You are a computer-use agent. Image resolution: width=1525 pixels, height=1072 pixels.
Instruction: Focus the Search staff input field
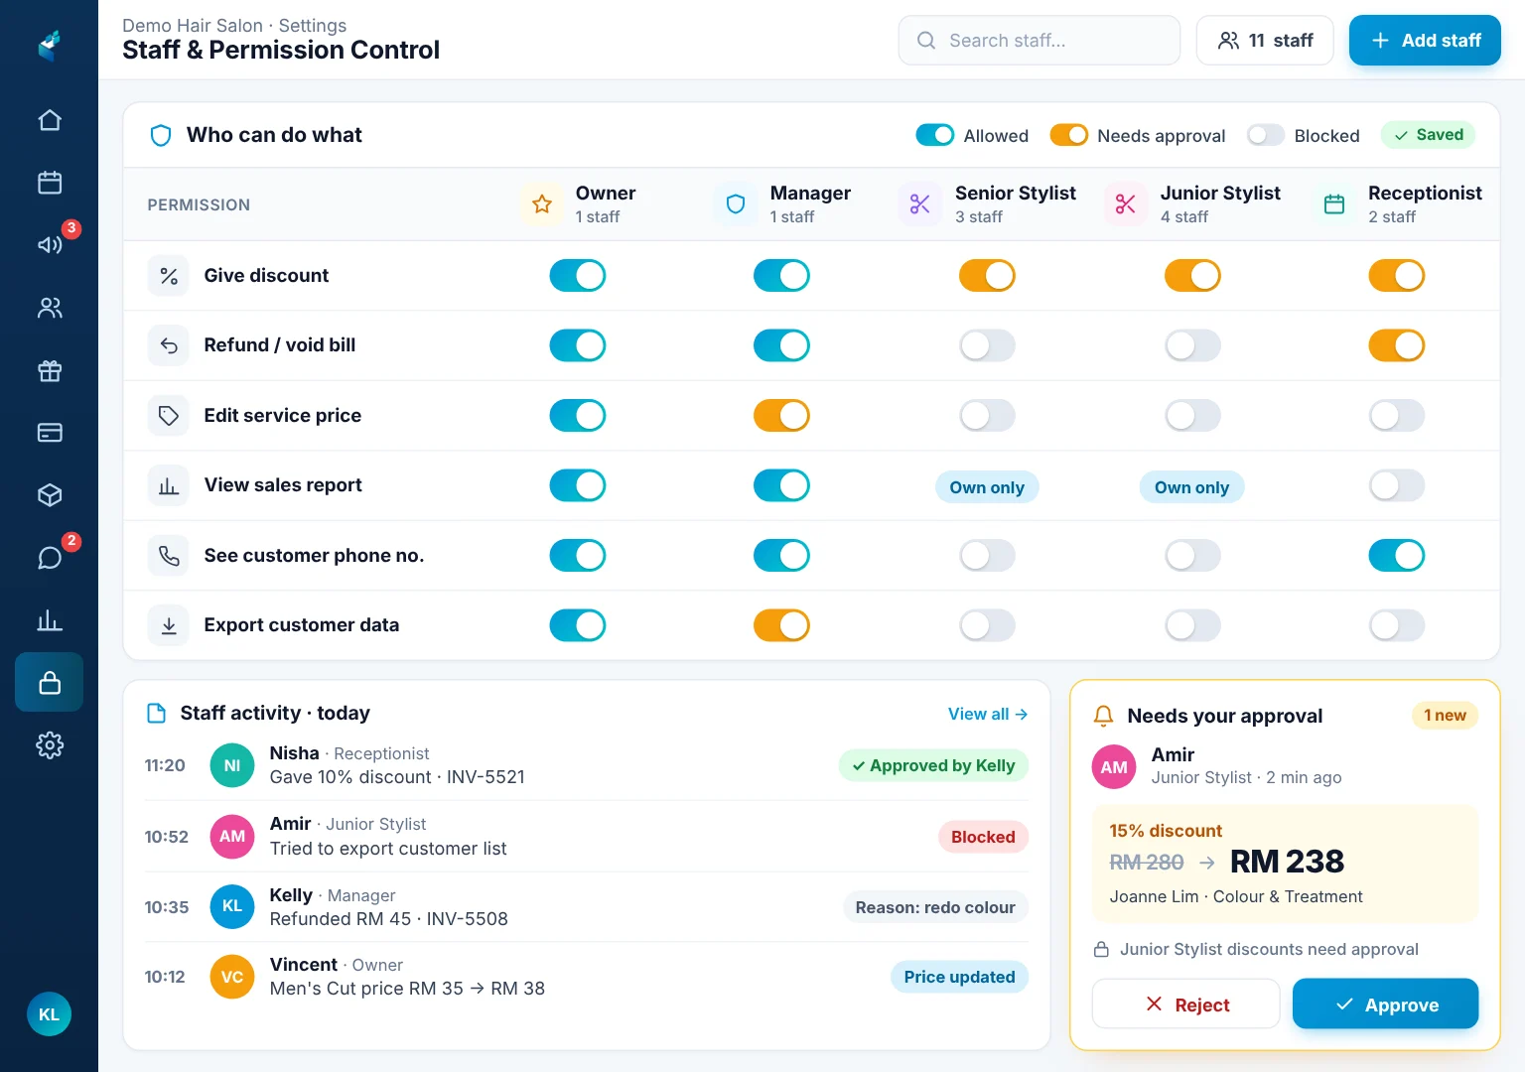1040,41
